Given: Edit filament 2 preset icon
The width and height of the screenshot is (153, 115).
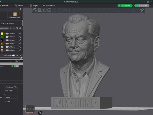Looking at the screenshot, I should coord(20,34).
